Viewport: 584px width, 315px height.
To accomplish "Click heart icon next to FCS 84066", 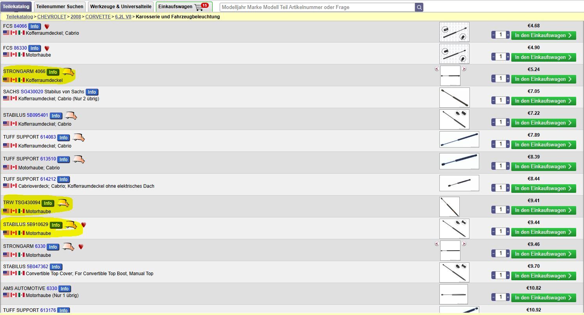I will 47,27.
